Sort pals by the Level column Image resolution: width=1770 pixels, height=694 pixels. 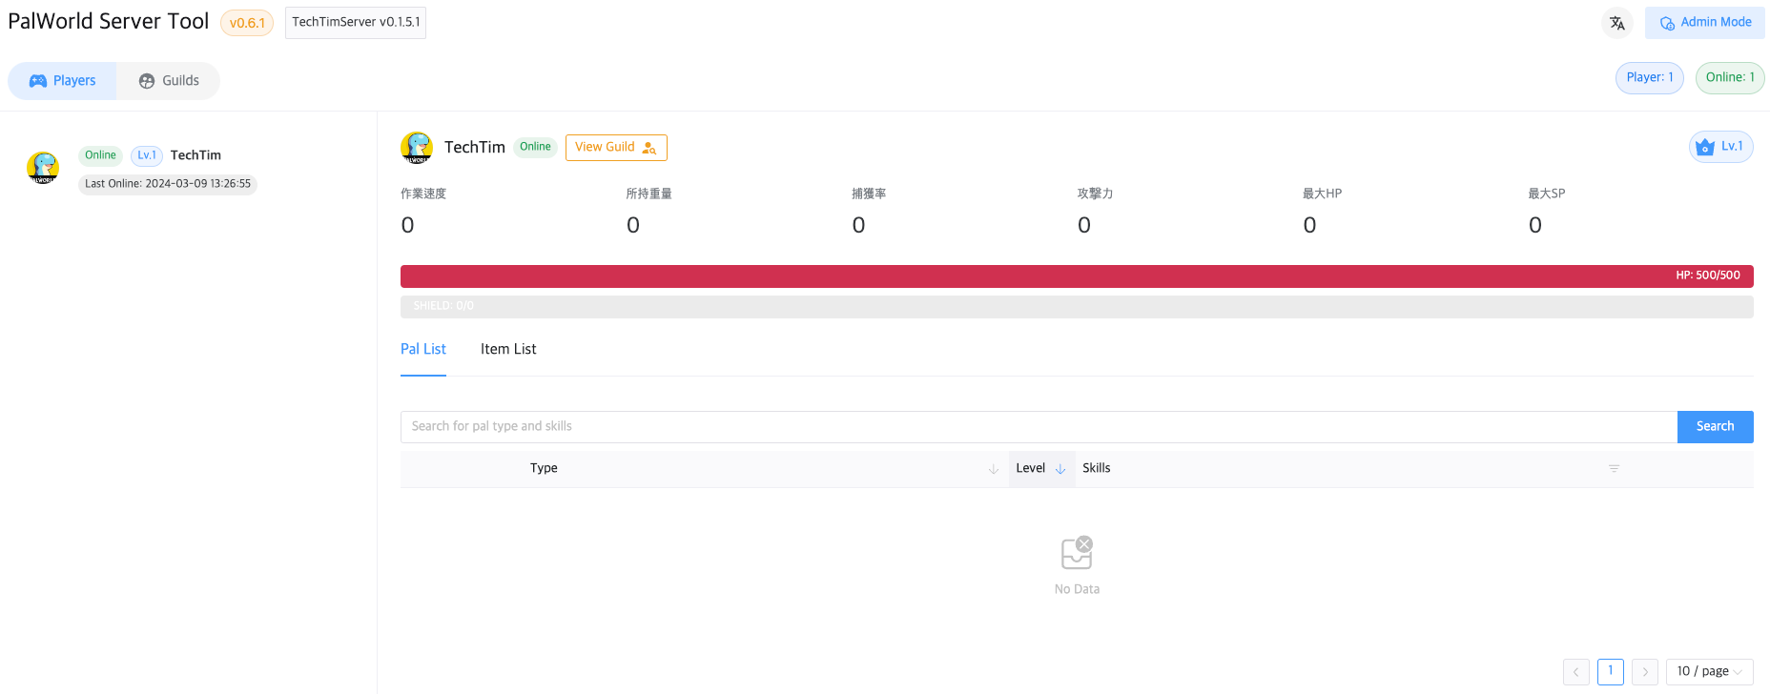pyautogui.click(x=1041, y=469)
